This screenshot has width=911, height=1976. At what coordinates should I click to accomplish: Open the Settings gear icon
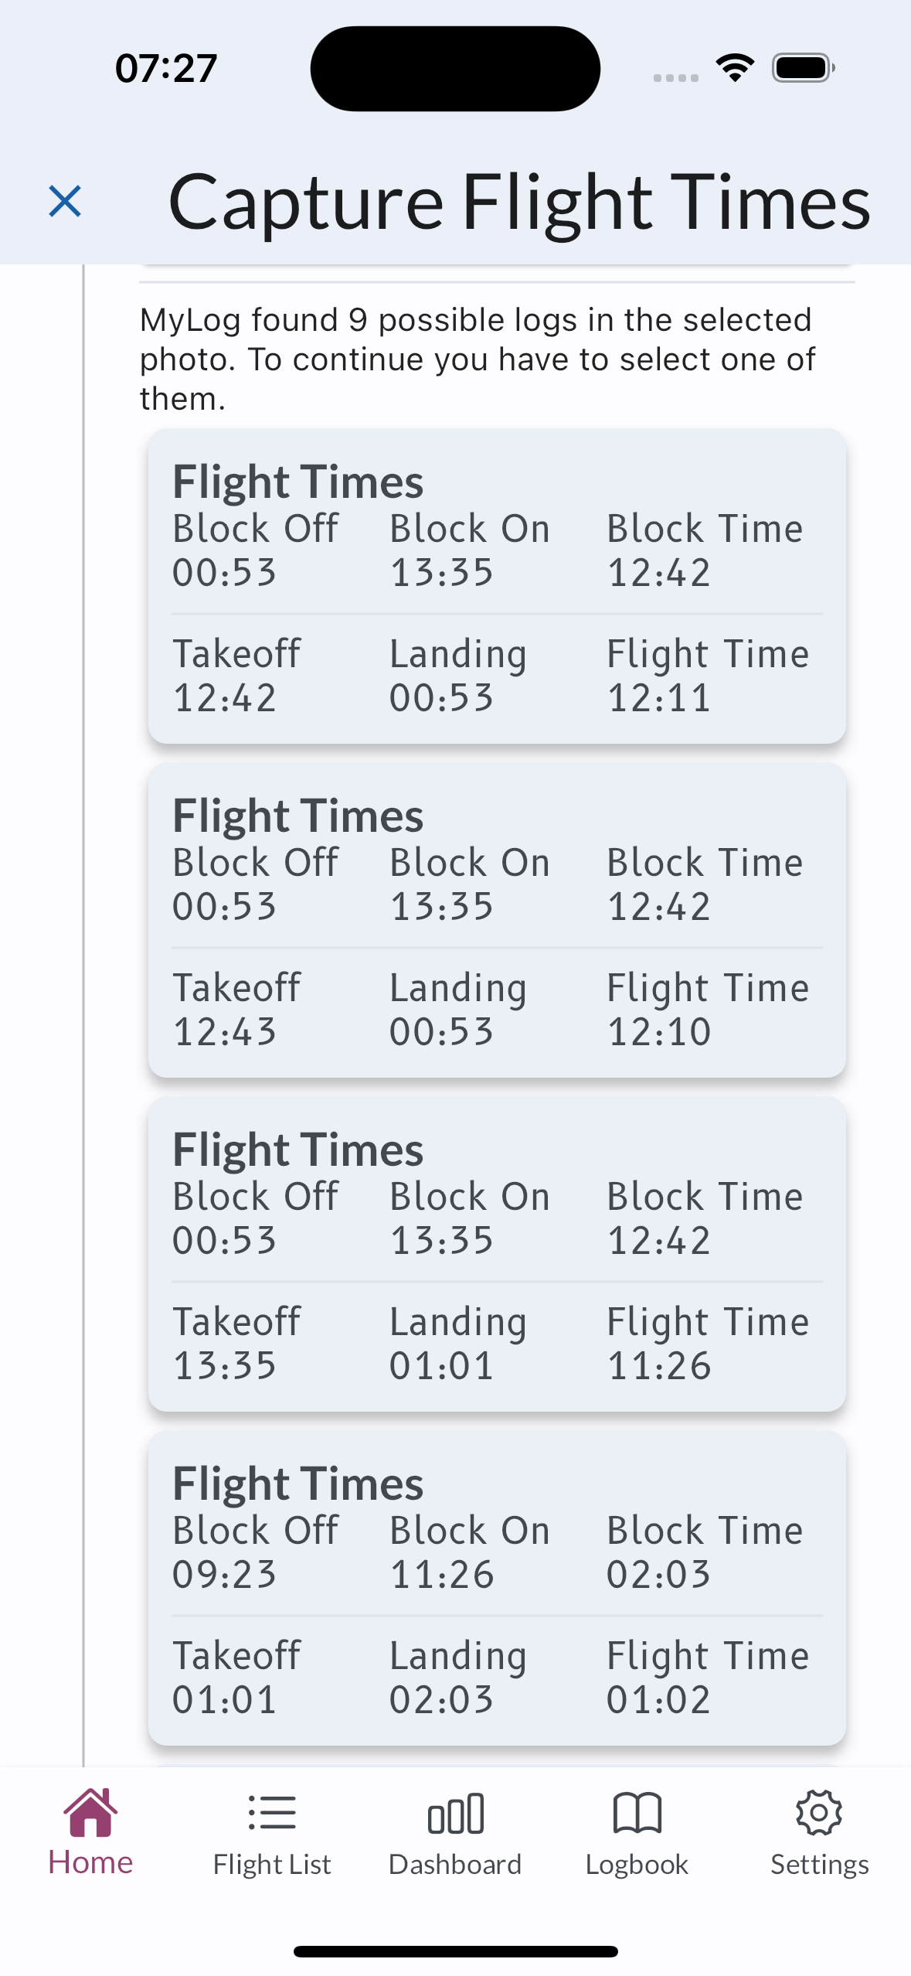pyautogui.click(x=819, y=1811)
